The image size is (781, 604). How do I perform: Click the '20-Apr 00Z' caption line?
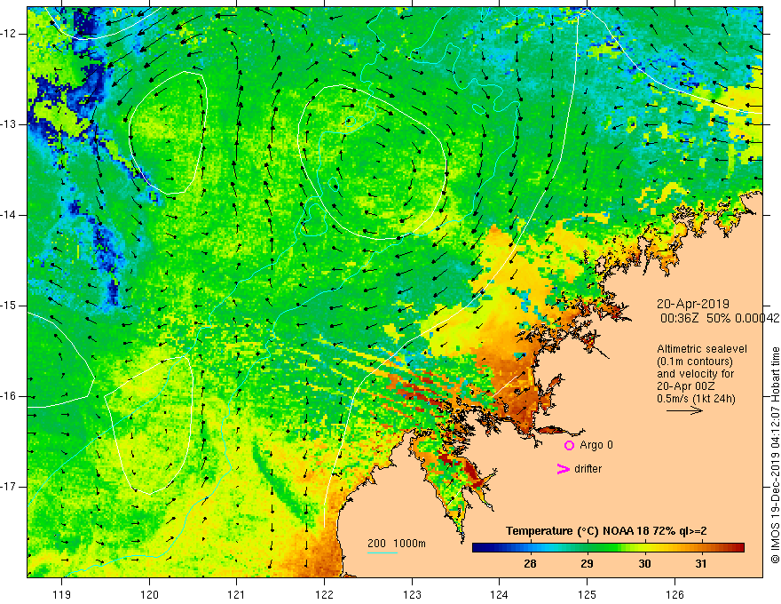(x=685, y=386)
